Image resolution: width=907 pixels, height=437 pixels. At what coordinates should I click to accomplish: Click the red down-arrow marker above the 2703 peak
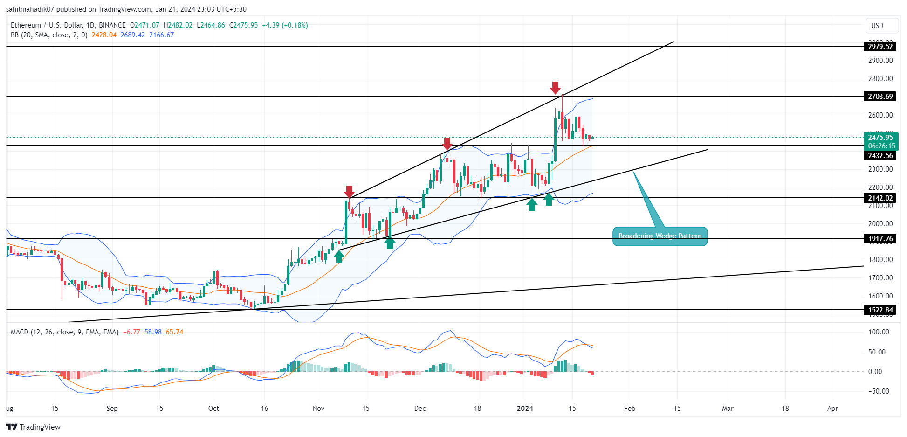pos(555,88)
